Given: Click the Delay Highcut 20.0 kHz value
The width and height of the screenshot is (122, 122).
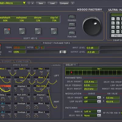Looking at the screenshot, I should (x=91, y=89).
